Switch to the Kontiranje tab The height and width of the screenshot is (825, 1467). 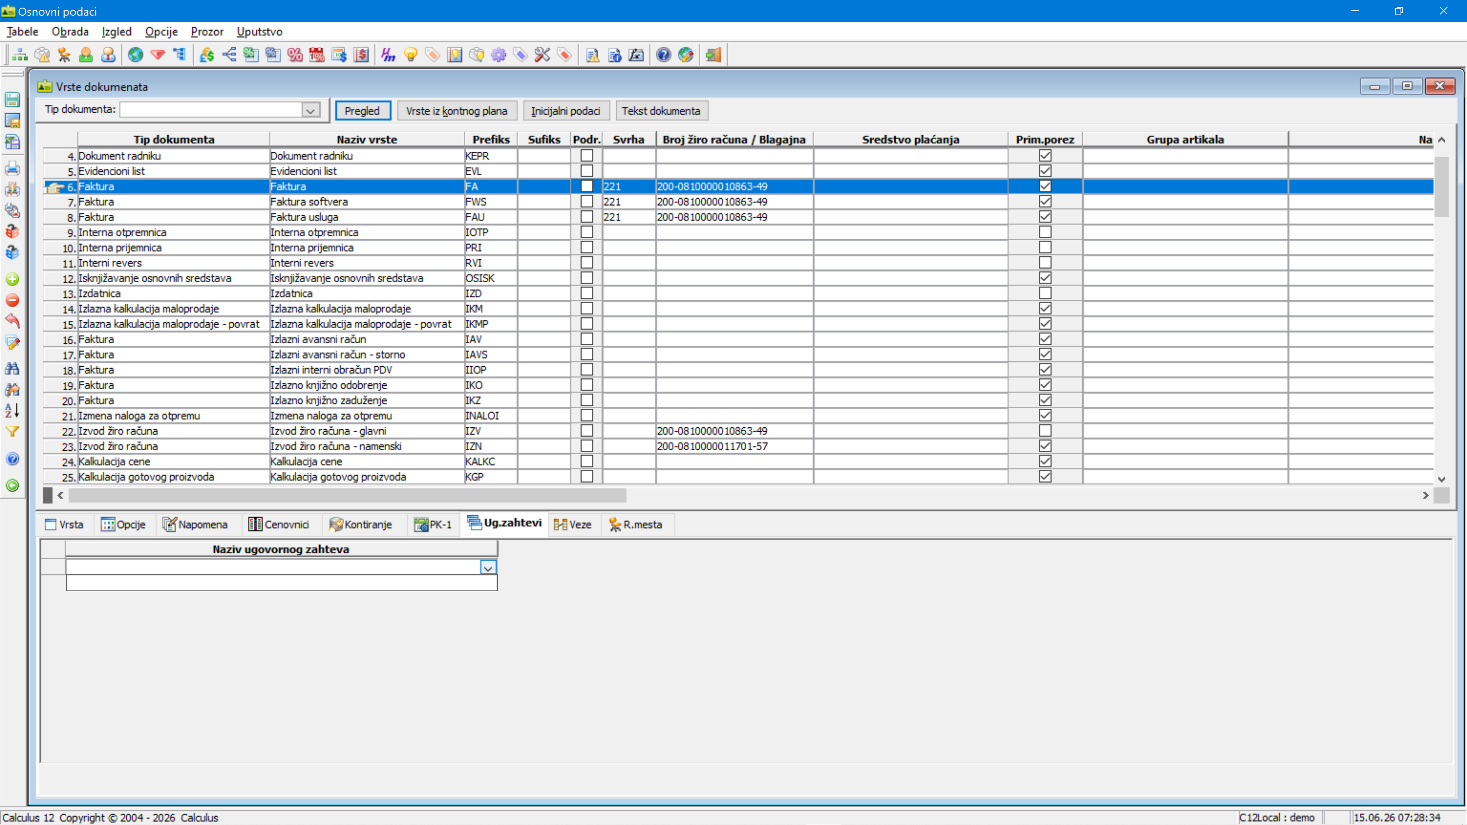point(361,524)
